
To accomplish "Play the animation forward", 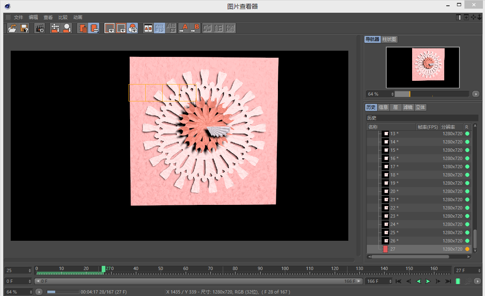I will point(428,281).
